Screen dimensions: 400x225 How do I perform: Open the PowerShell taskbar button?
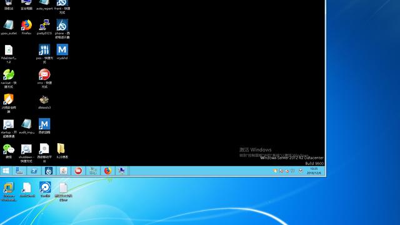[34, 171]
